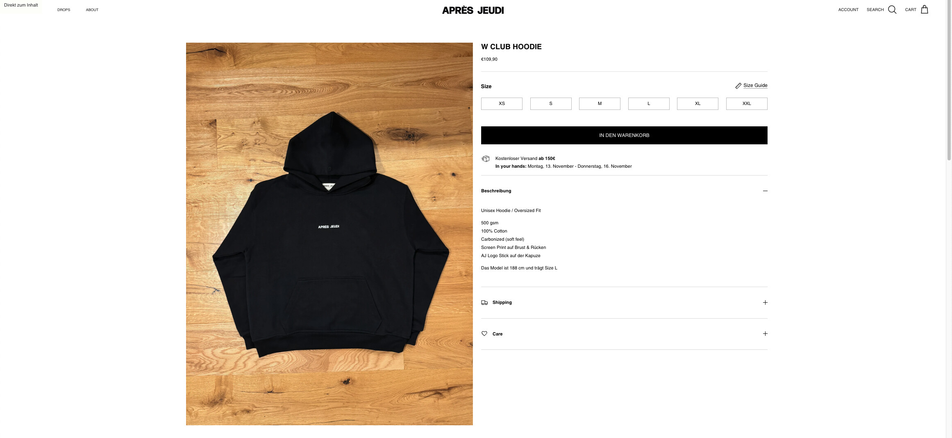Click the ruler icon beside Size Guide

point(738,86)
